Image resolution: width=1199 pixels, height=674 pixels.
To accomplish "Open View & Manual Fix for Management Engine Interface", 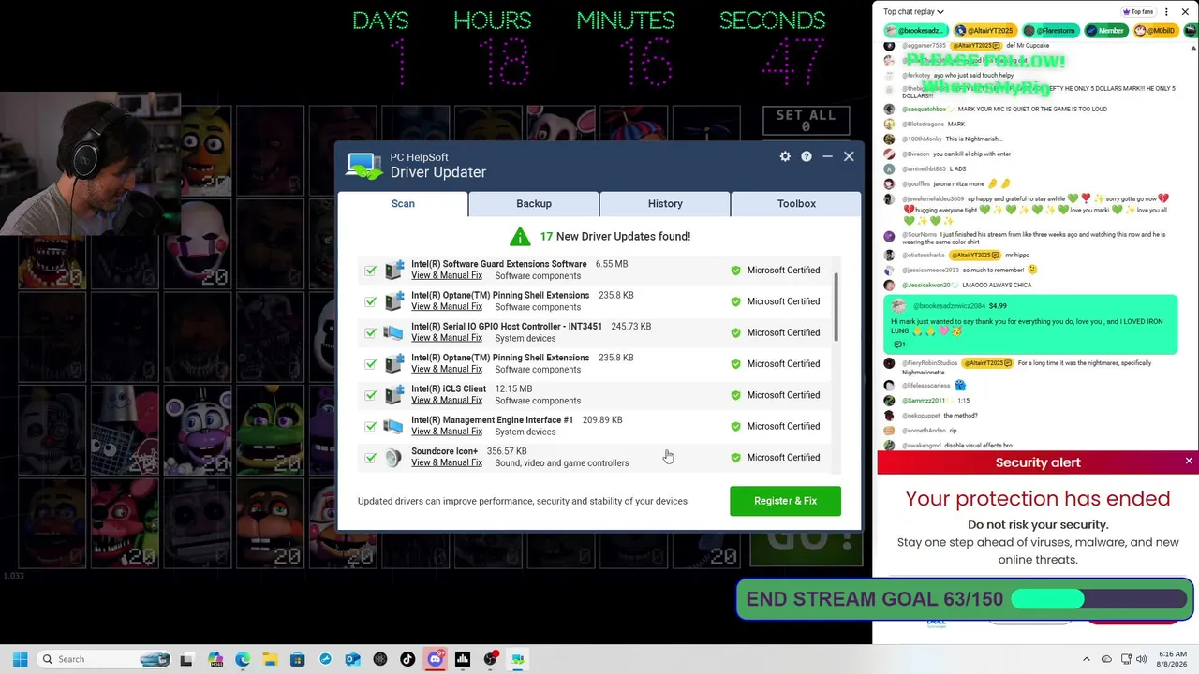I will click(x=447, y=432).
